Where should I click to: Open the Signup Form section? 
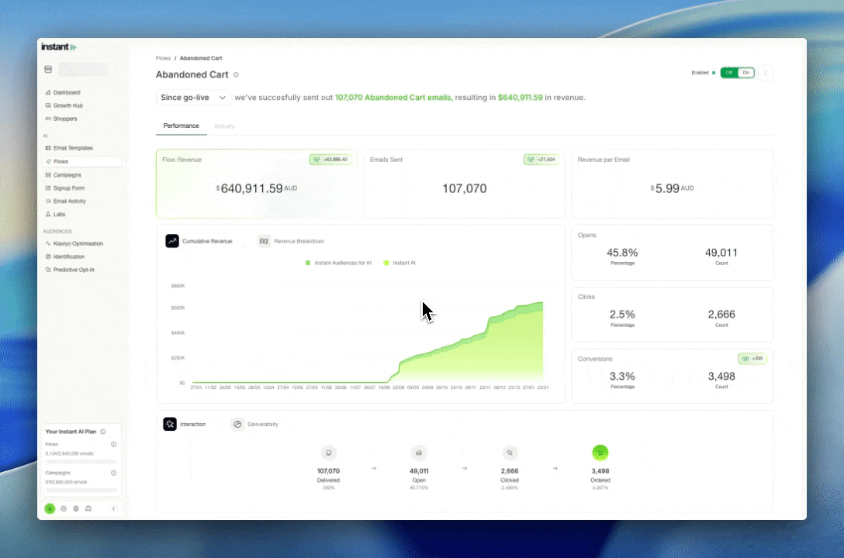[x=69, y=188]
